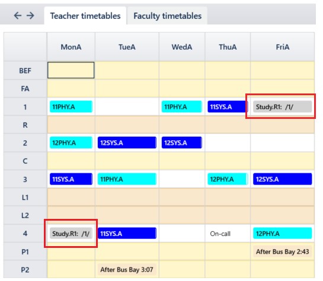Click the forward arrow icon
This screenshot has width=323, height=281.
coord(30,15)
